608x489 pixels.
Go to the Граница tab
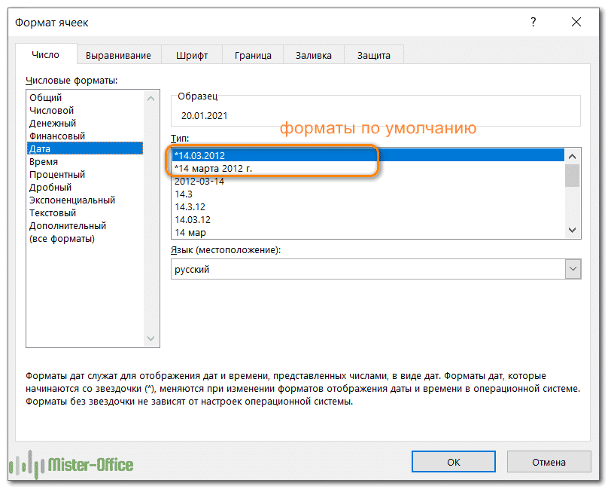click(x=253, y=55)
